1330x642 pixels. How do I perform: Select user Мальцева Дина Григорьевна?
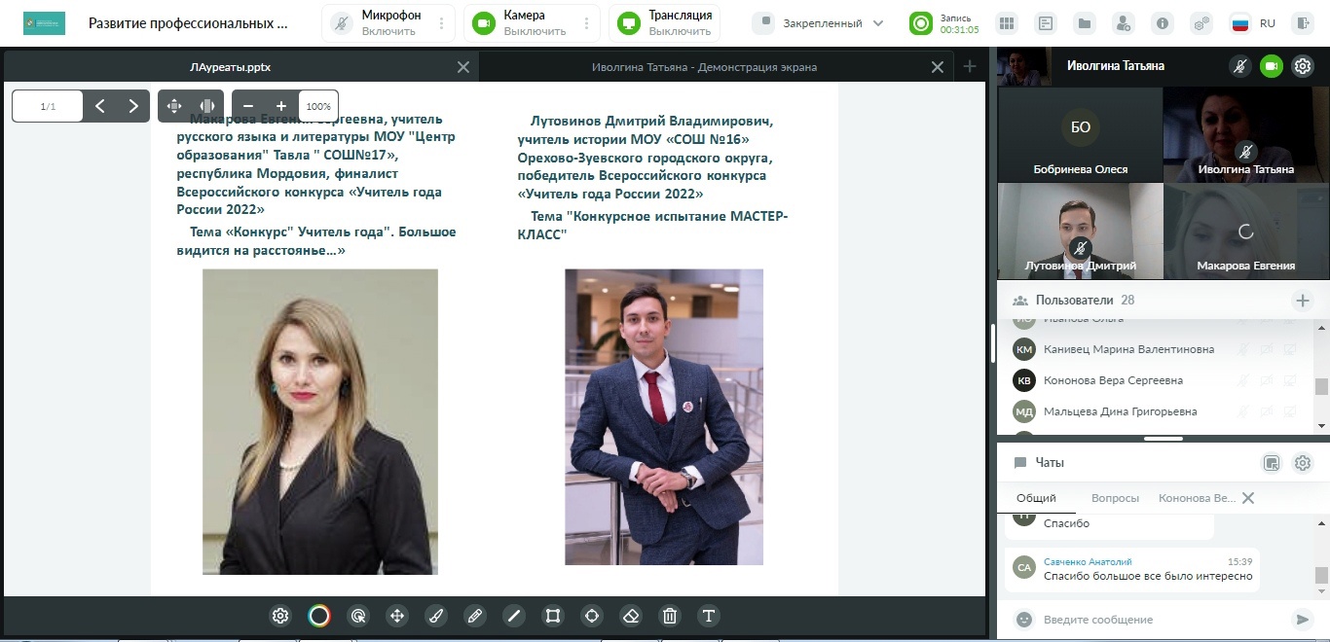[x=1155, y=411]
